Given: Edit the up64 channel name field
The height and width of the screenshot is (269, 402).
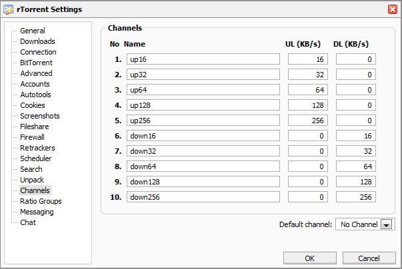Looking at the screenshot, I should pyautogui.click(x=203, y=90).
